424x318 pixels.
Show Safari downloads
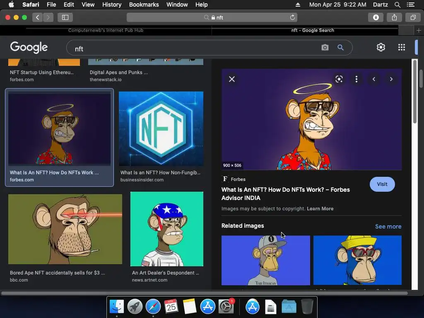[x=376, y=17]
